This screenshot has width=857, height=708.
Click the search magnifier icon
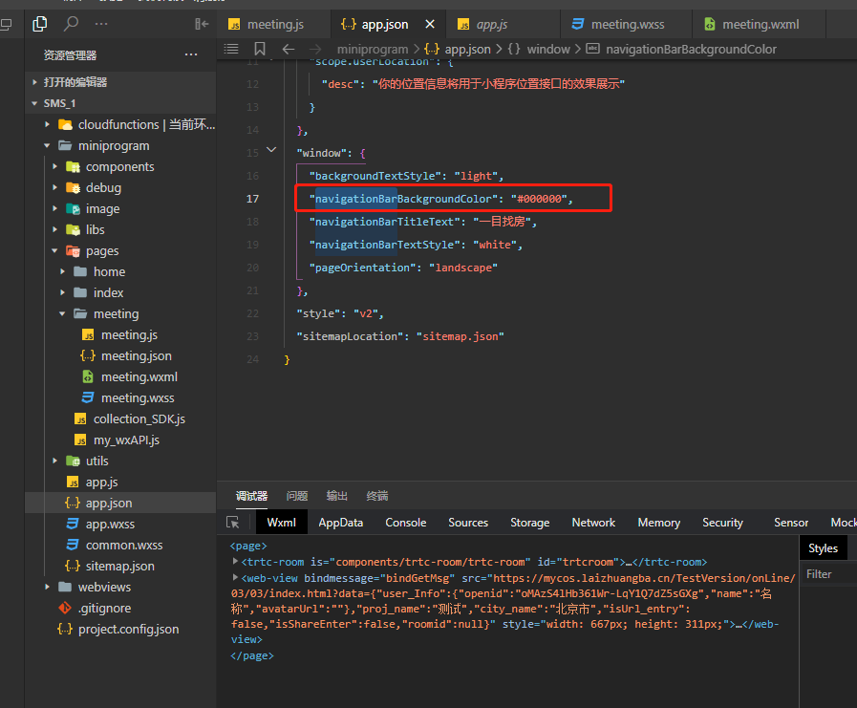(72, 24)
